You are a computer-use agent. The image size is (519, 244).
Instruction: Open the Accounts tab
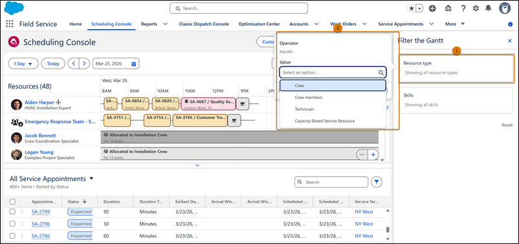(299, 24)
